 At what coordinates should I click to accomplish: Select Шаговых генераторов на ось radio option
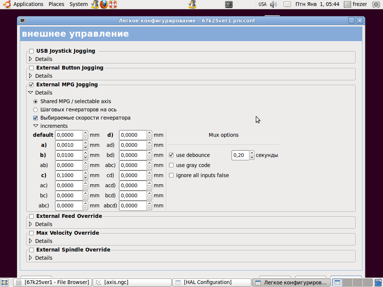point(36,110)
